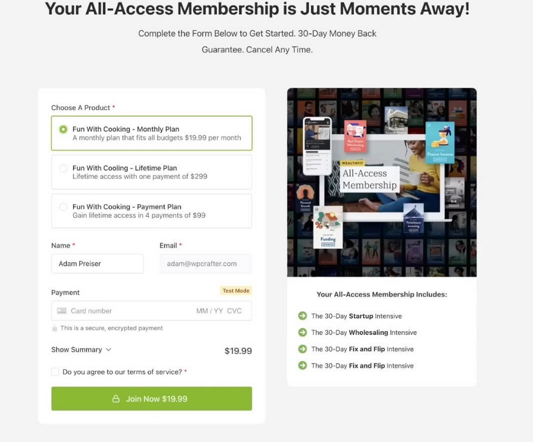Screen dimensions: 533x442
Task: Click the Email field with adam@wpcrafter.com
Action: pos(206,264)
